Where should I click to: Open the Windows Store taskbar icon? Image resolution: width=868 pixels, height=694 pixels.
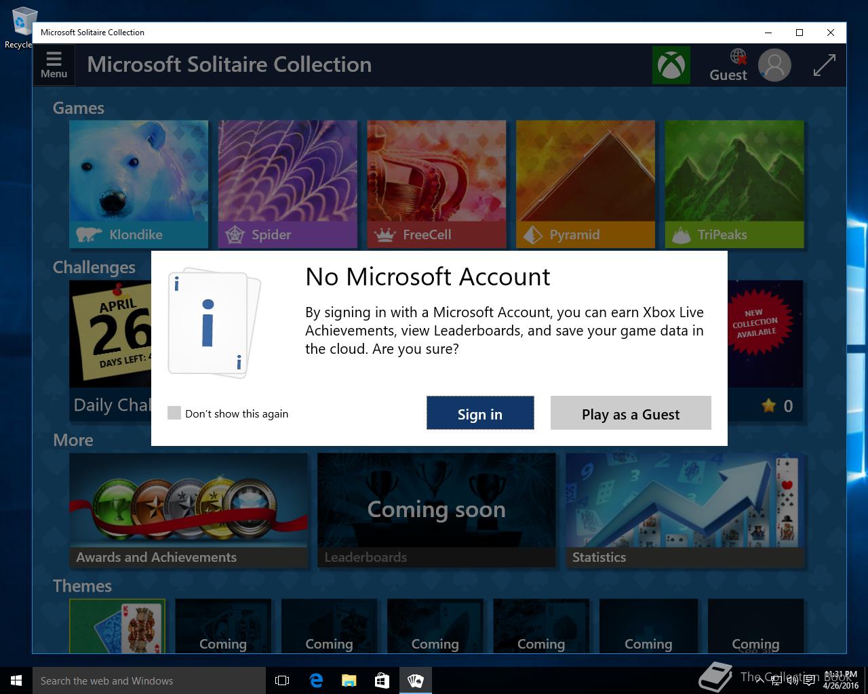click(x=382, y=680)
